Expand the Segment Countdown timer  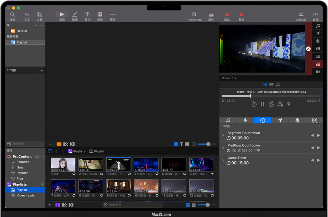[223, 135]
